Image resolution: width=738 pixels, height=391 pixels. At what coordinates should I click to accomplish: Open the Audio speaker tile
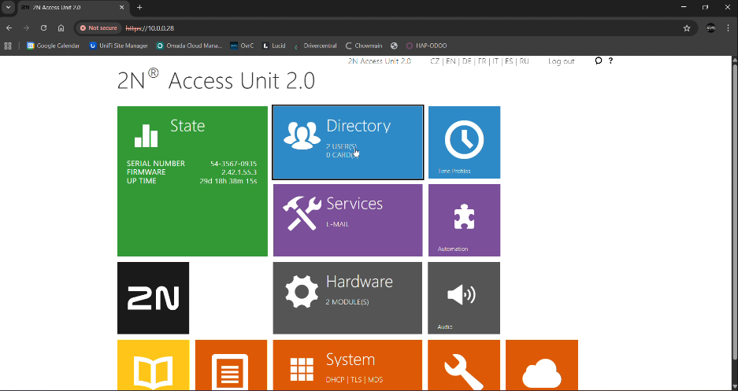(464, 298)
